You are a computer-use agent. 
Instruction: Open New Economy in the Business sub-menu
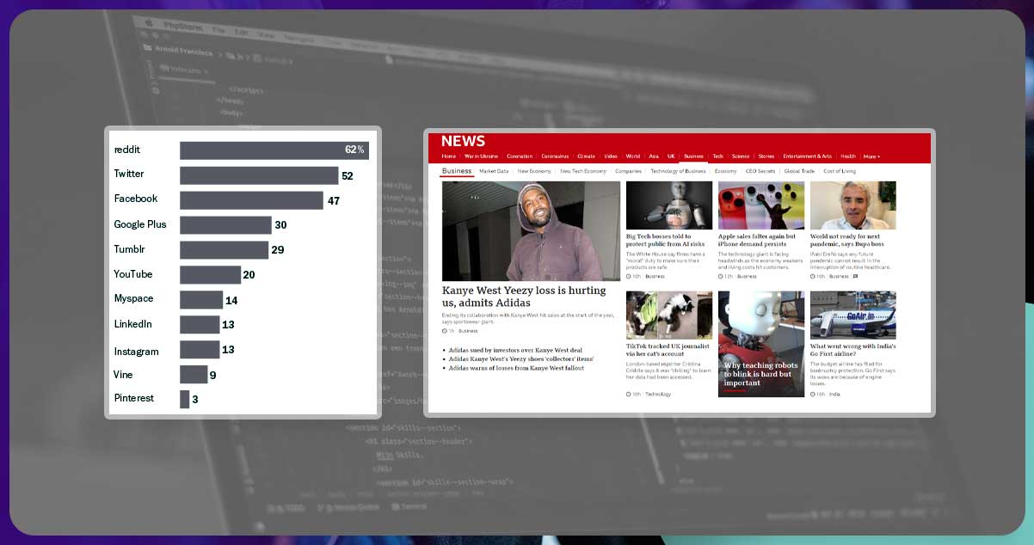coord(534,171)
